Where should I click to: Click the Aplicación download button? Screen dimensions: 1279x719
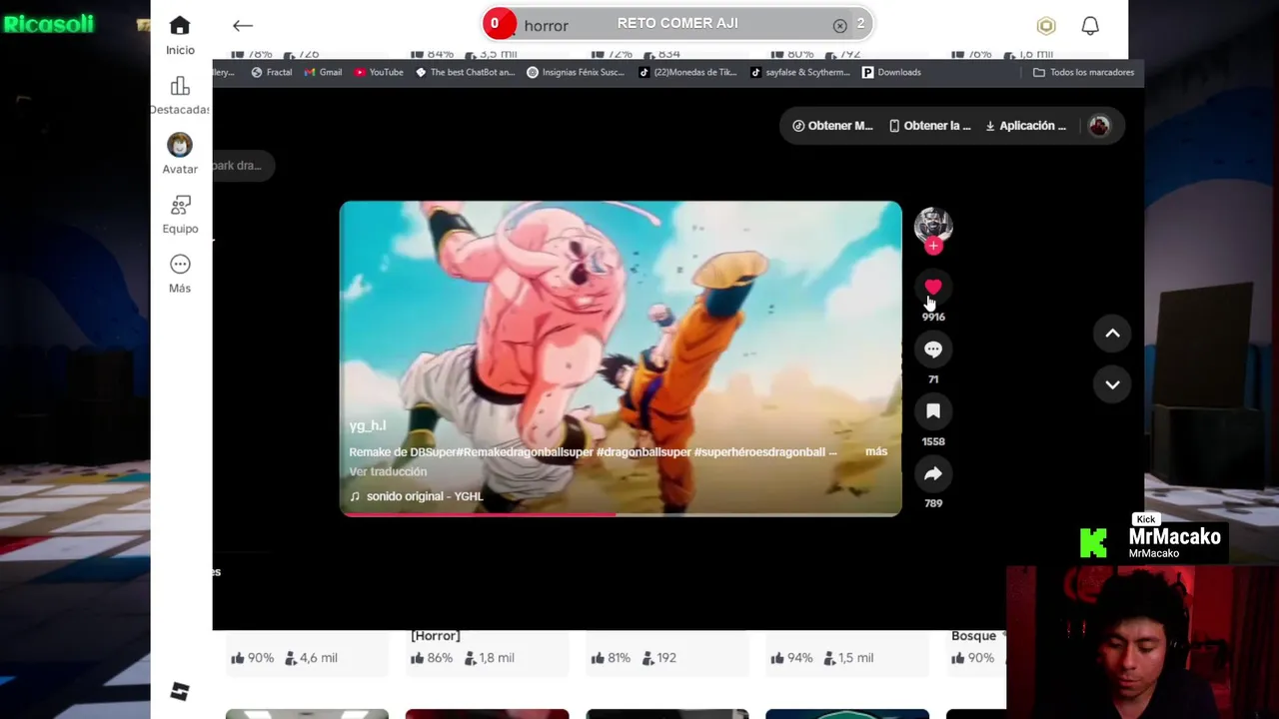(1025, 126)
